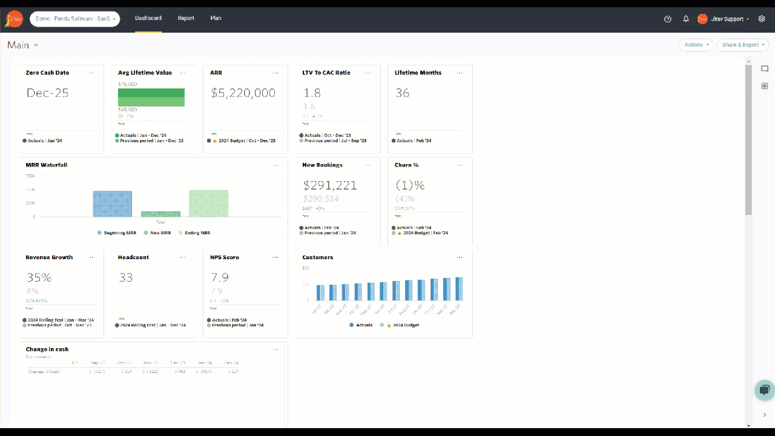Open the Demo - Pando Software company selector

74,19
